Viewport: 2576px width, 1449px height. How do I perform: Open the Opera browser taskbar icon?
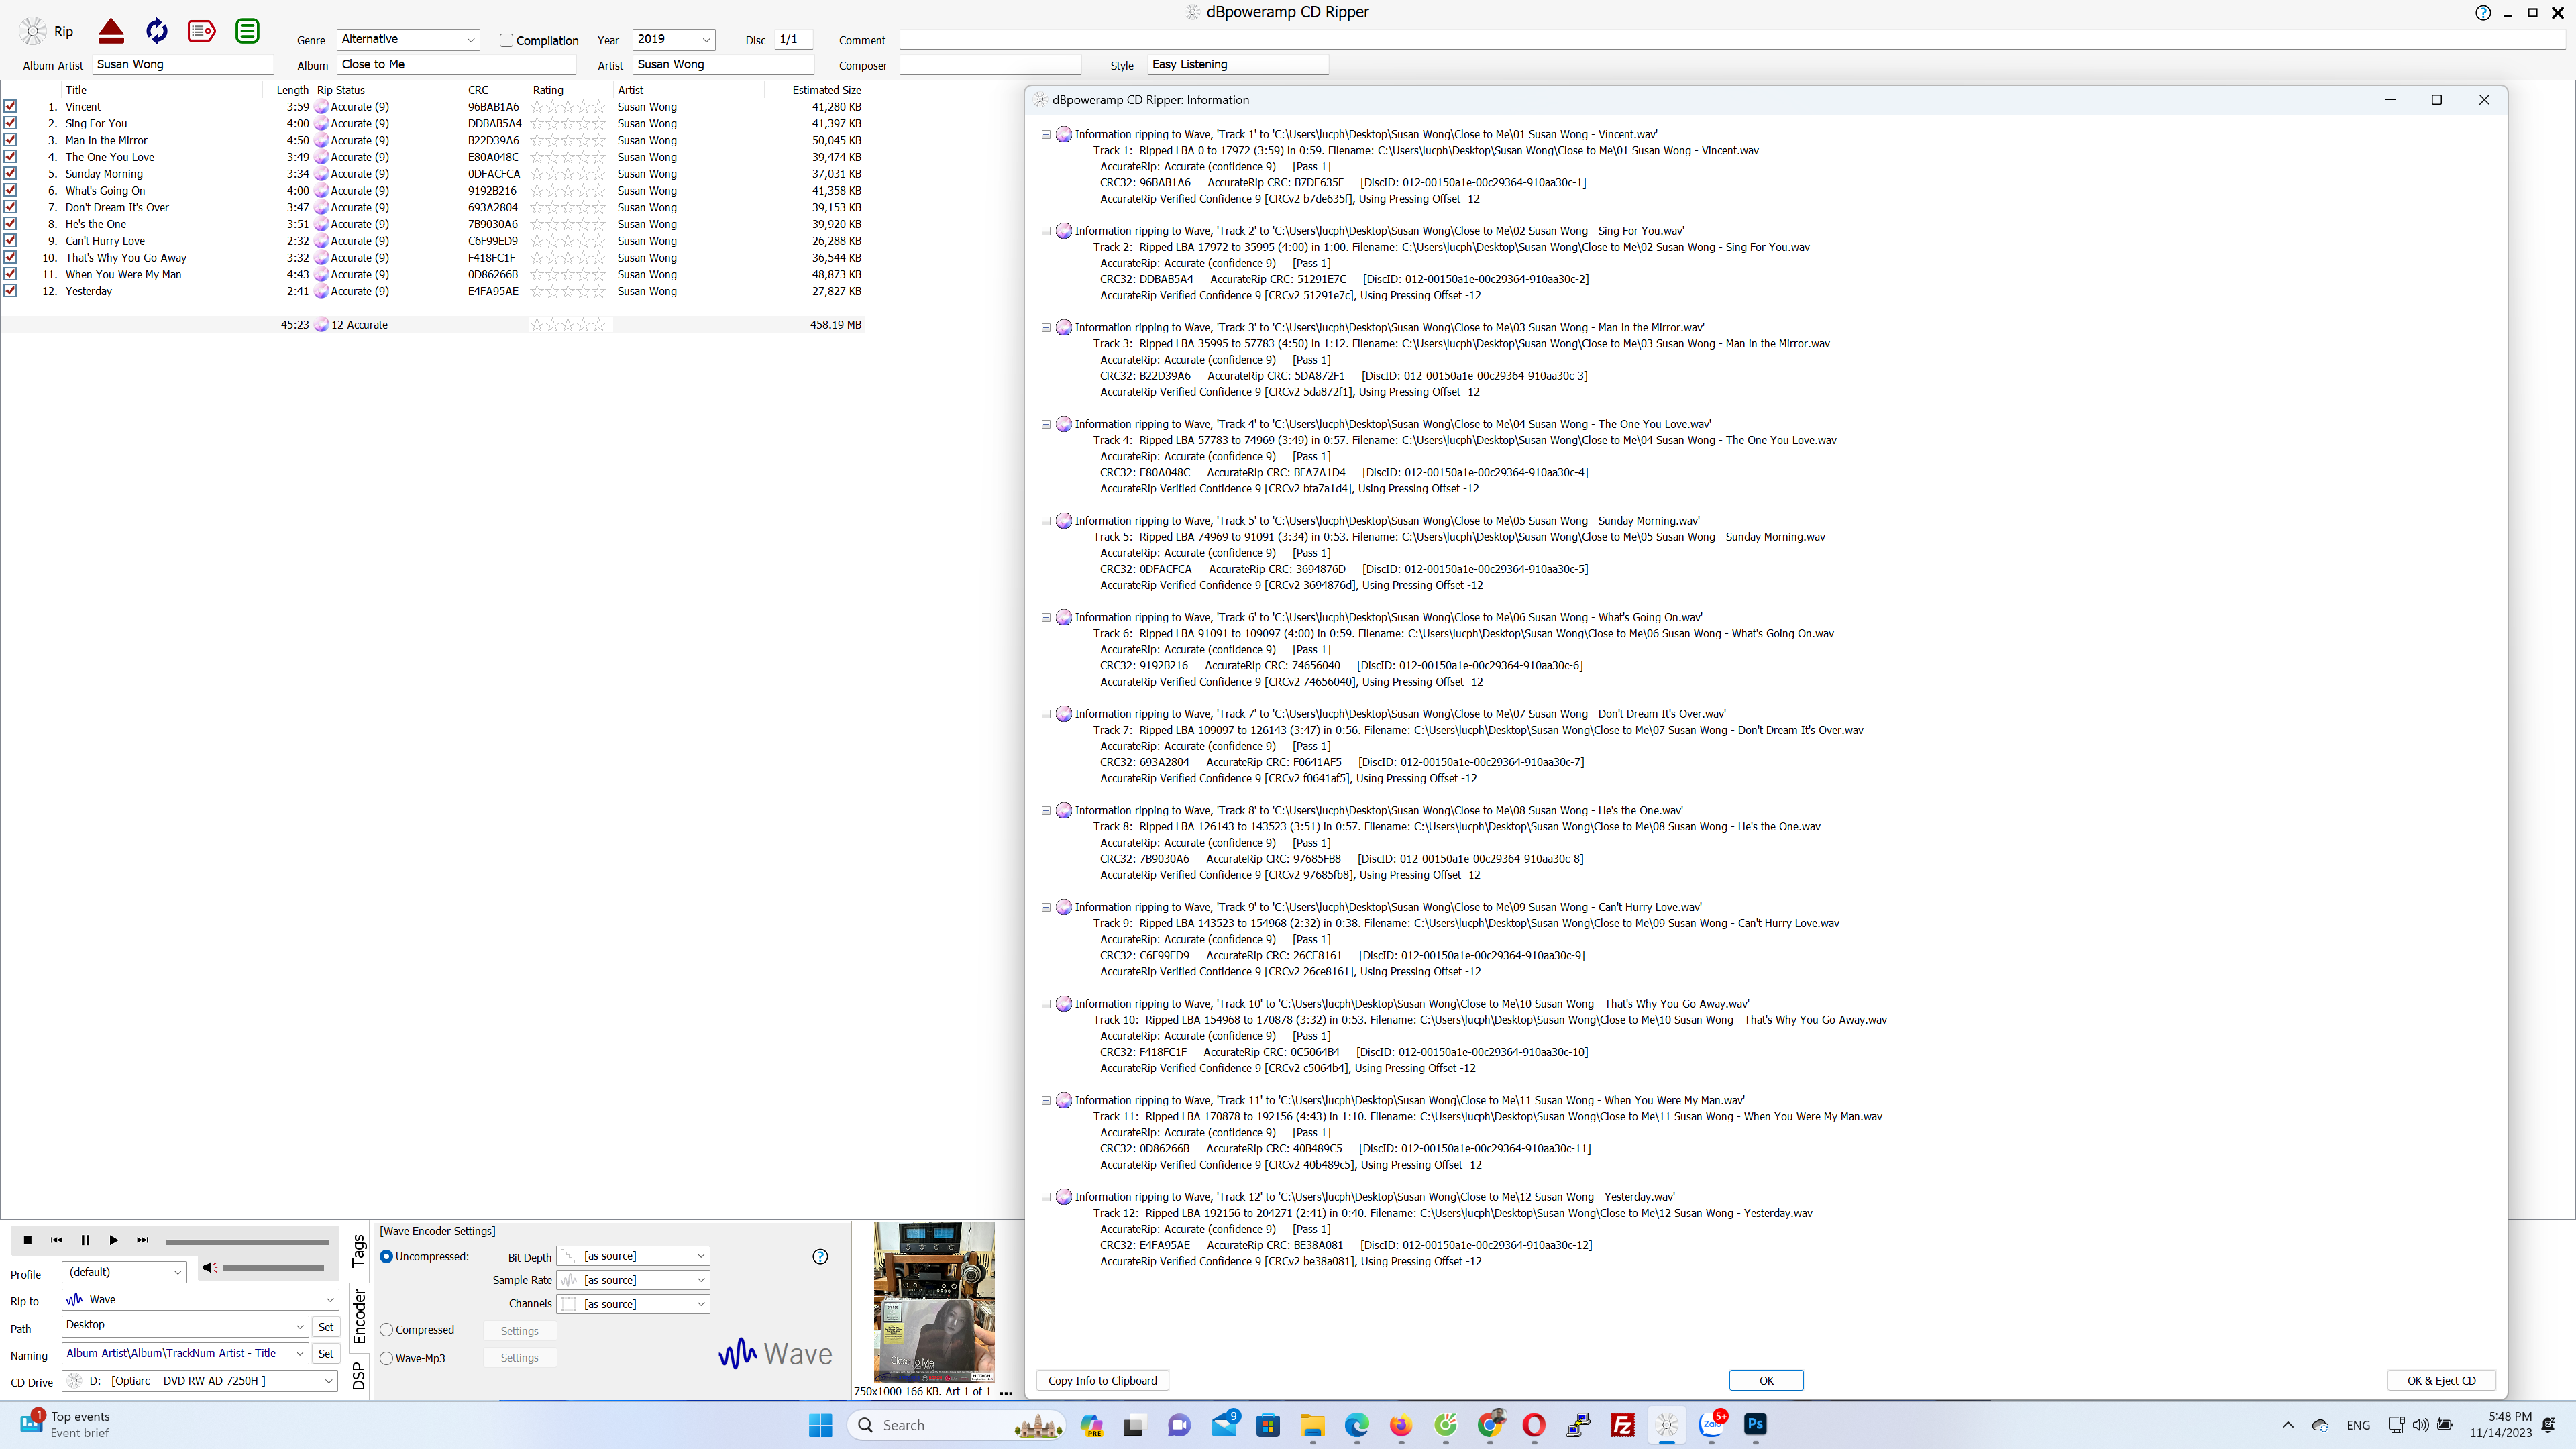click(1533, 1425)
